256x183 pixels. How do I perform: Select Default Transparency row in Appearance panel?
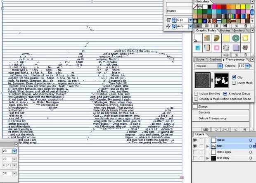pos(221,119)
